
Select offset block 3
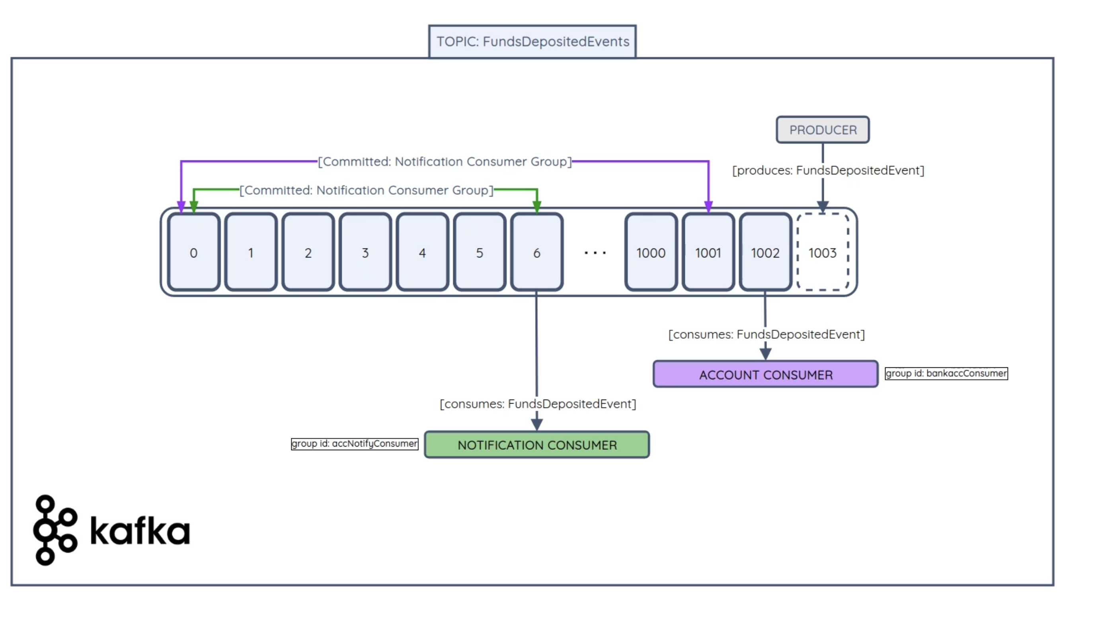[365, 253]
